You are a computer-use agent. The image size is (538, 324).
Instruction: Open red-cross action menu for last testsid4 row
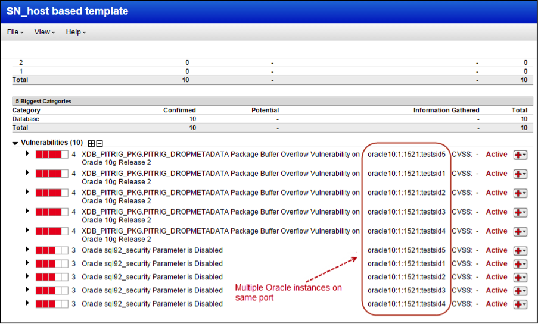click(x=520, y=304)
